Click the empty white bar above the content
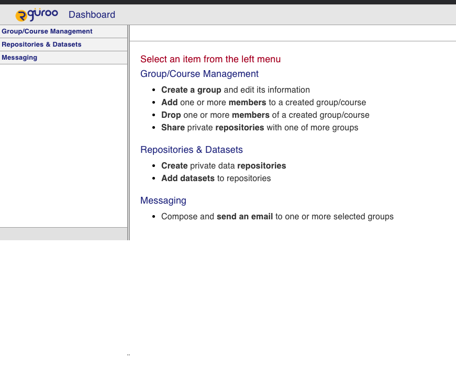This screenshot has height=369, width=456. [292, 33]
